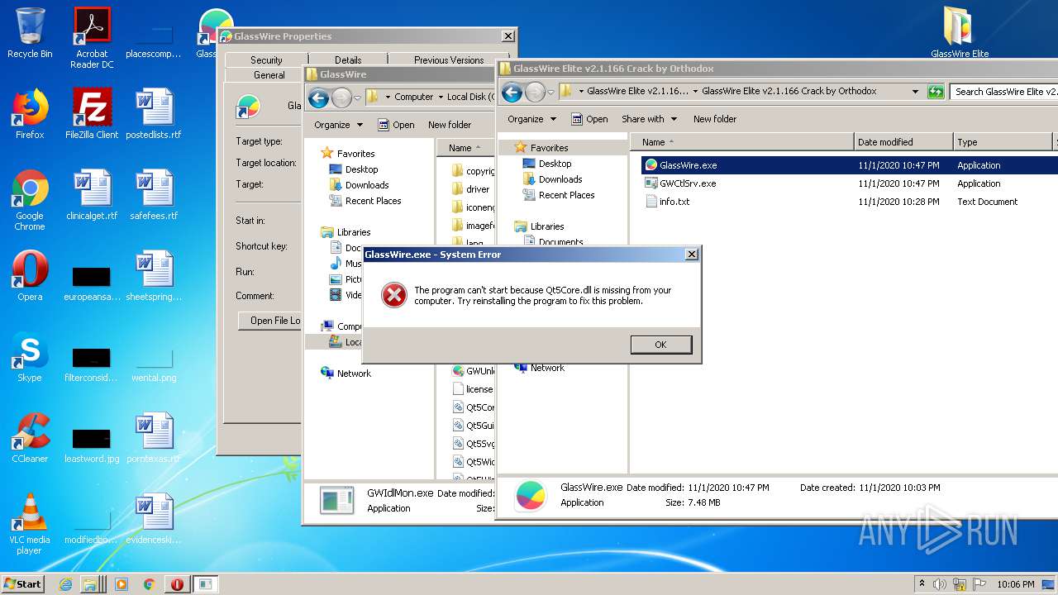Viewport: 1058px width, 595px height.
Task: Launch Opera desktop shortcut
Action: click(x=30, y=276)
